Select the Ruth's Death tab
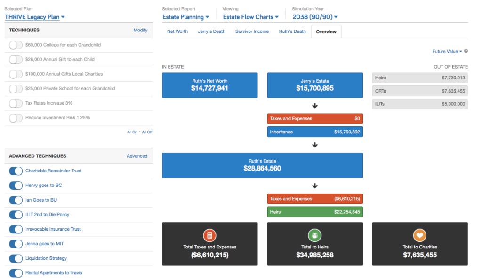 (292, 31)
